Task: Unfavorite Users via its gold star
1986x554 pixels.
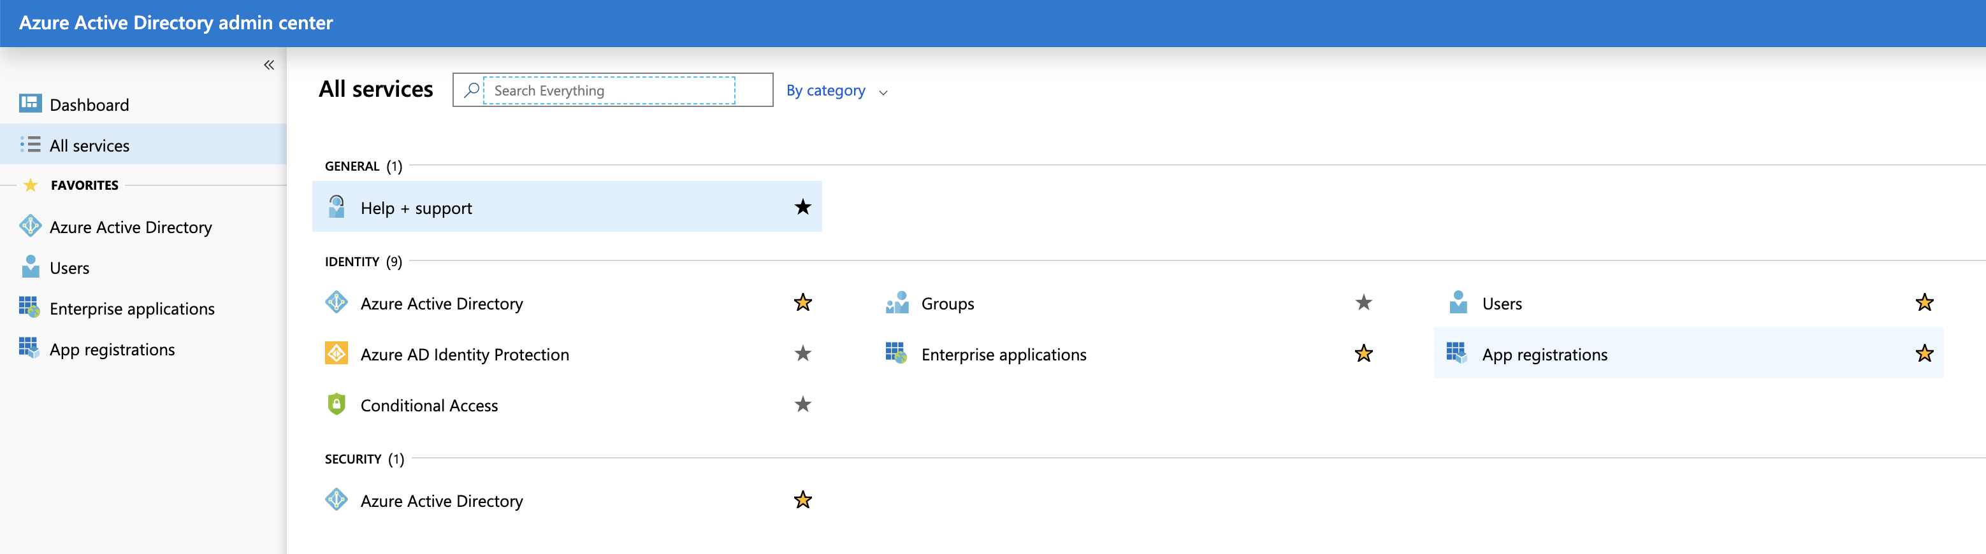Action: point(1924,303)
